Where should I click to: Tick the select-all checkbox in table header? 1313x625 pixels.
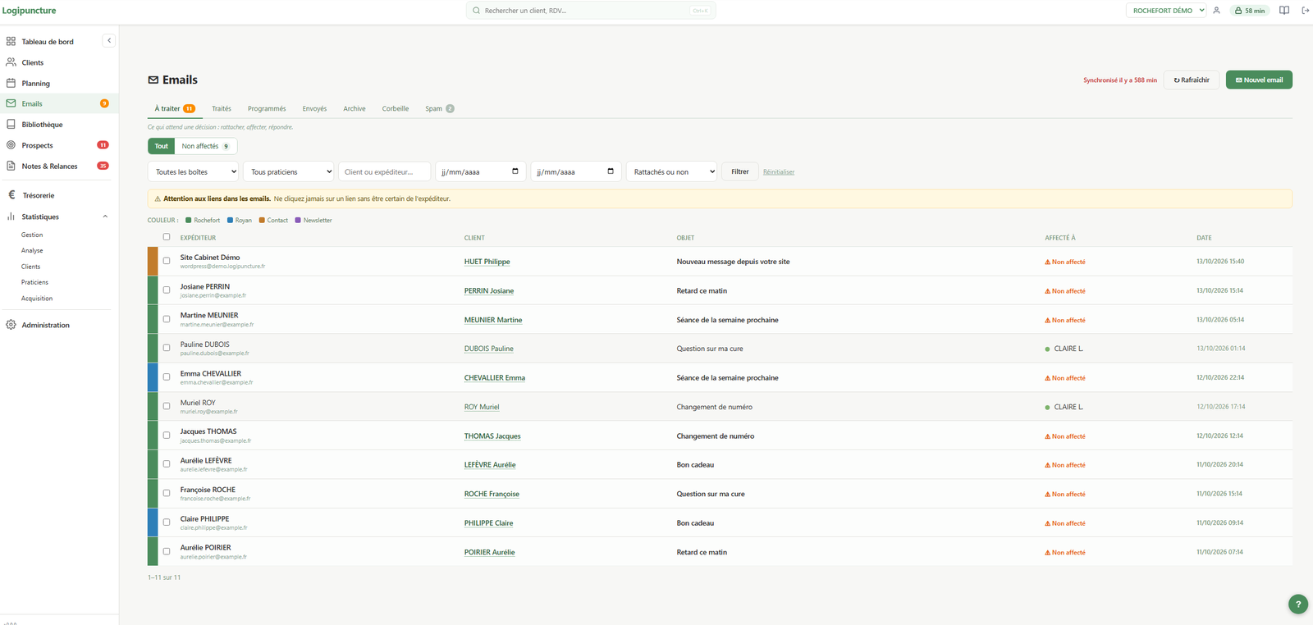(x=167, y=237)
